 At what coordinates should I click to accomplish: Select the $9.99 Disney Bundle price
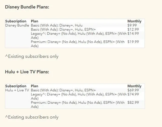tap(132, 25)
